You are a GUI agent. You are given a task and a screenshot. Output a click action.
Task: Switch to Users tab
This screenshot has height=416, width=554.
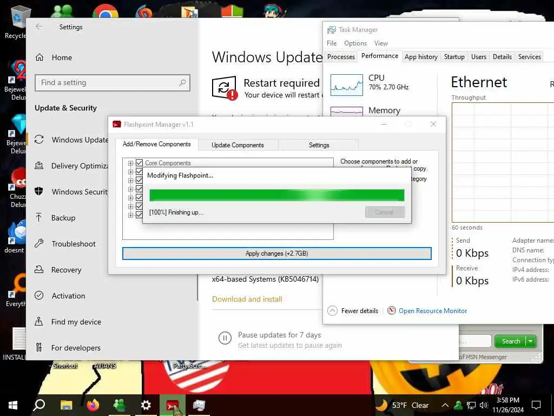pyautogui.click(x=479, y=56)
